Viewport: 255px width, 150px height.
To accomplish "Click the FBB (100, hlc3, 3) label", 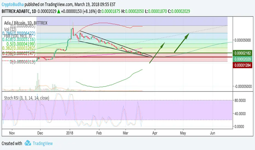I will click(x=18, y=36).
